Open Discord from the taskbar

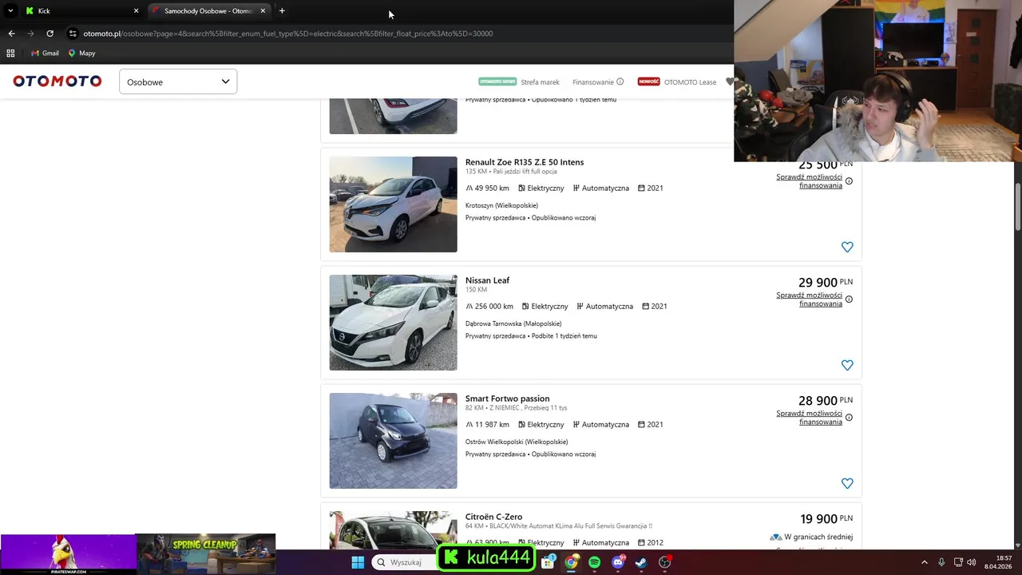[617, 562]
